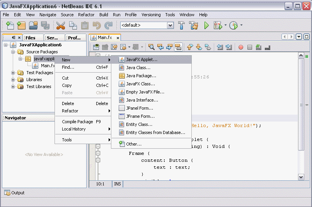Click the Open Project toolbar icon

33,25
